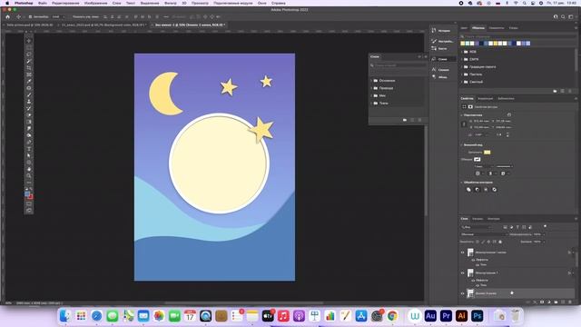581x327 pixels.
Task: Open Finder from the Dock
Action: tap(65, 316)
